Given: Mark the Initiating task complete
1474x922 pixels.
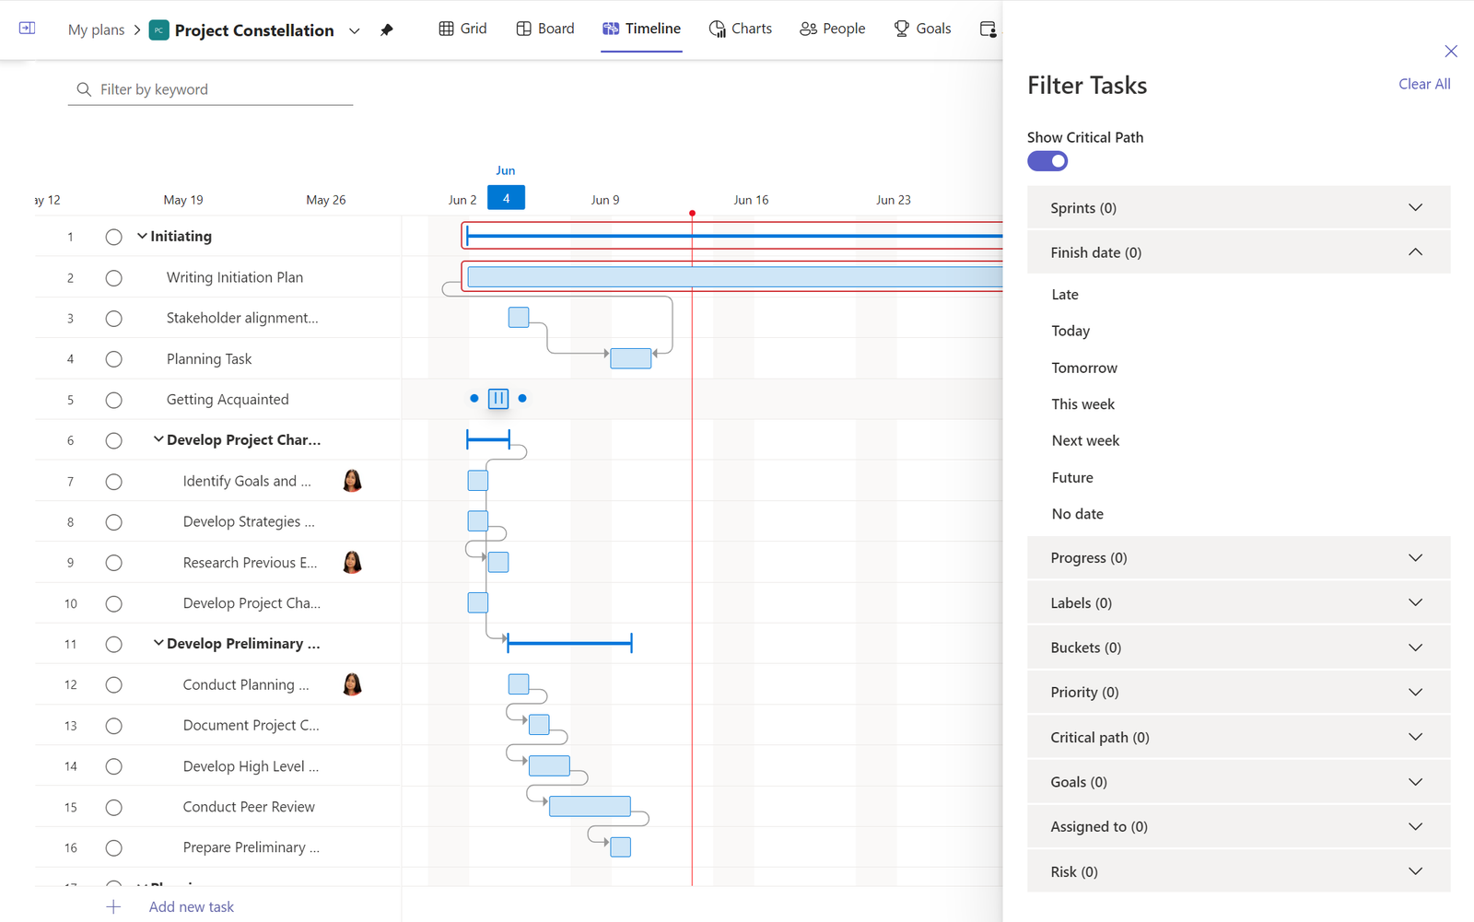Looking at the screenshot, I should [x=113, y=237].
